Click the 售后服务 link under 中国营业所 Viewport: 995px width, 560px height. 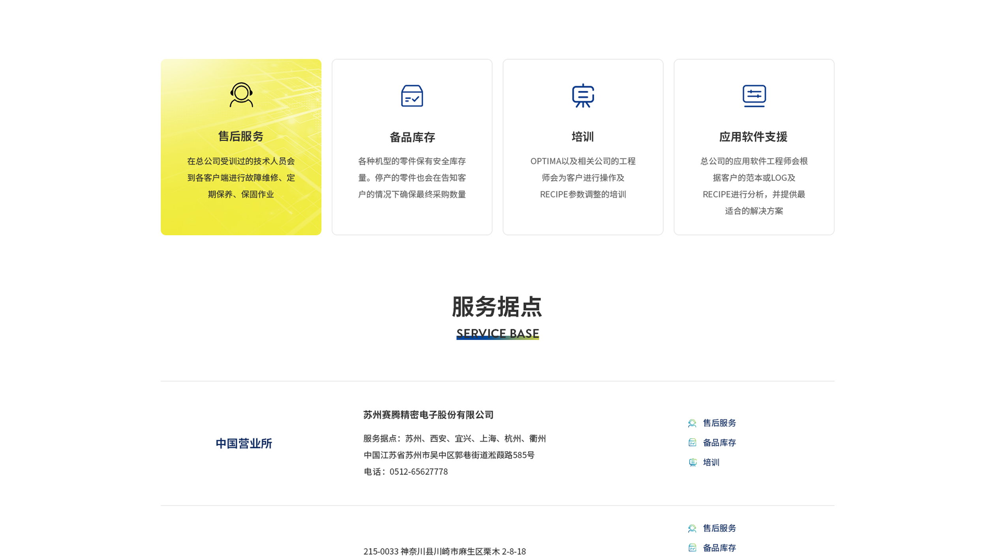pos(719,423)
